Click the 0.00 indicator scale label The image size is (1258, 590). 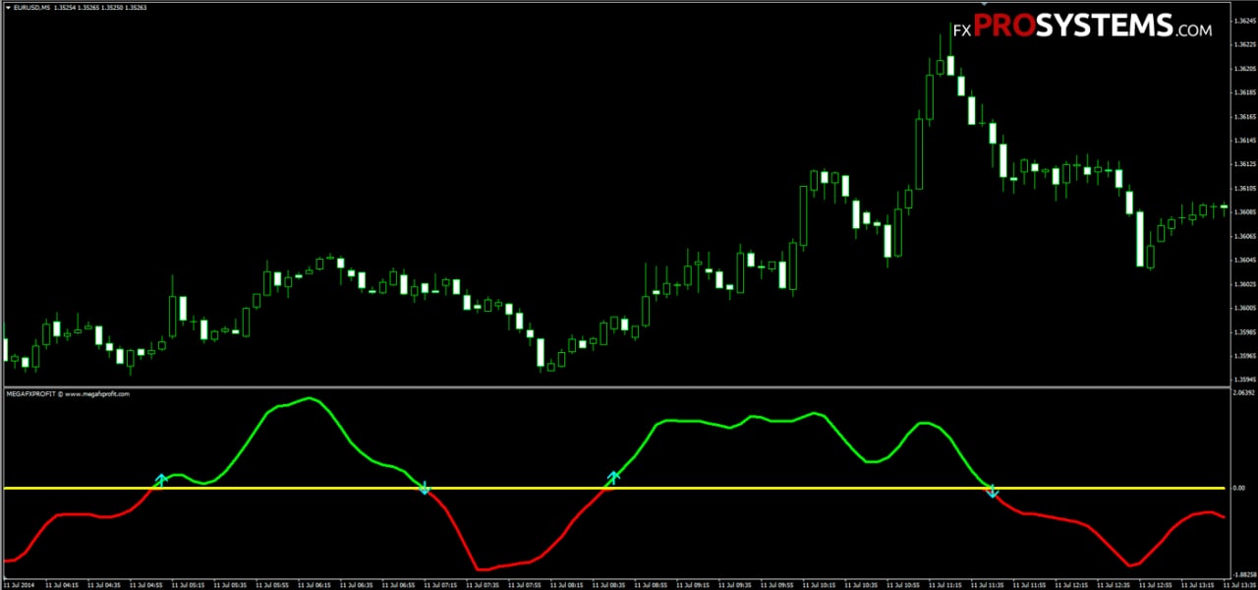[1239, 488]
